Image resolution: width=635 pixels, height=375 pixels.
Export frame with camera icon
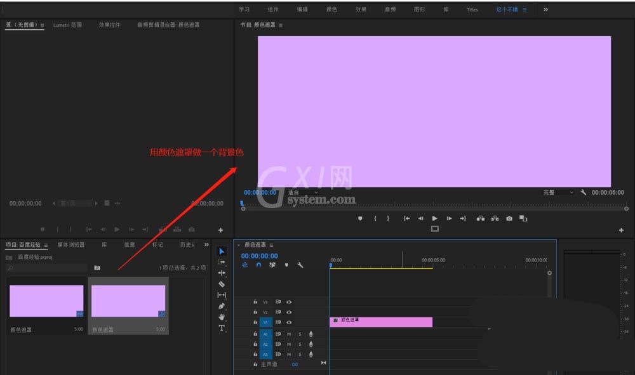[509, 218]
